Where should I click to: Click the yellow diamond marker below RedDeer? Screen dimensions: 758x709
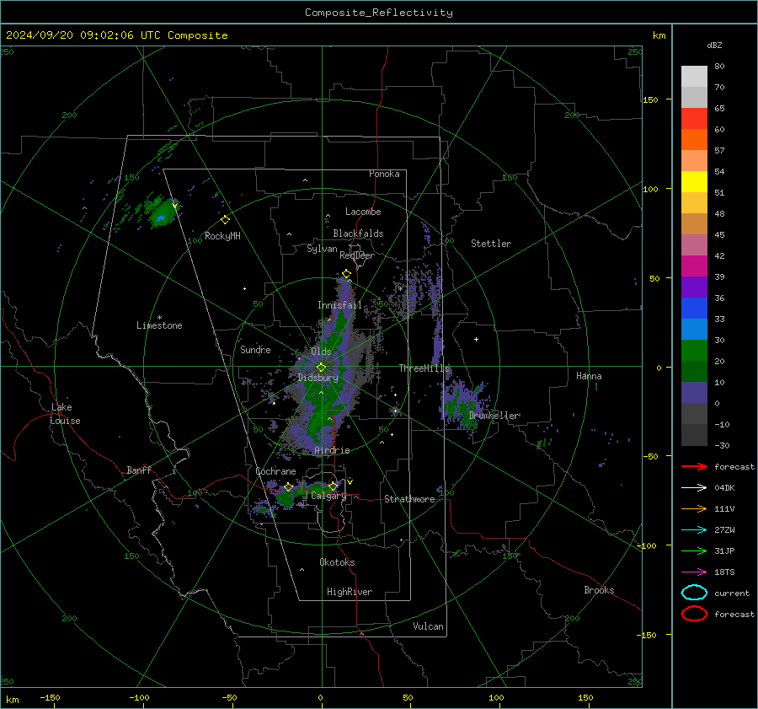[346, 274]
